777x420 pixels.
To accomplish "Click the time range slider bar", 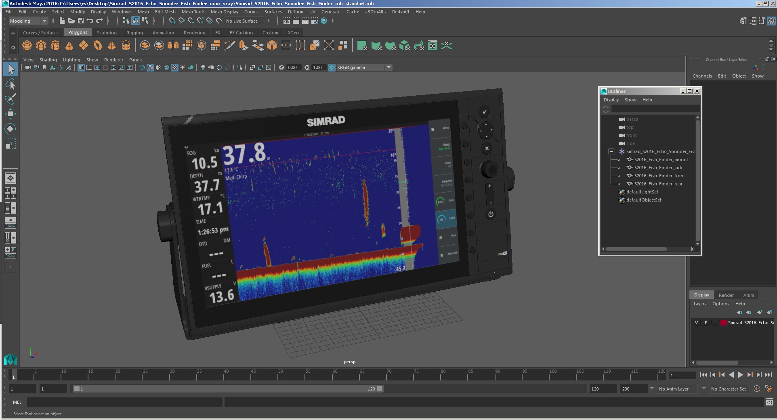I will click(x=228, y=389).
